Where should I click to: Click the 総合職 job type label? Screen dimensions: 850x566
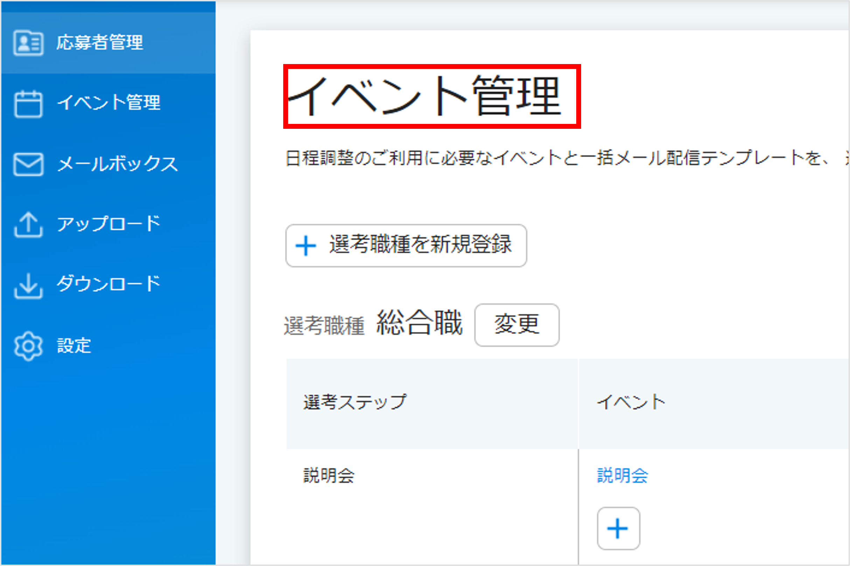[419, 323]
